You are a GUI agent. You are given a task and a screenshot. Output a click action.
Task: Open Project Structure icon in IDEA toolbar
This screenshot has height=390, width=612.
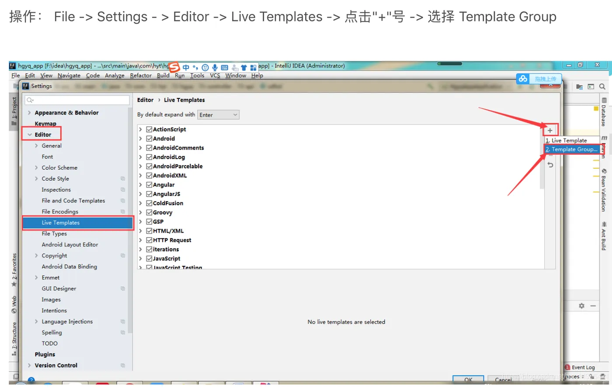(580, 87)
